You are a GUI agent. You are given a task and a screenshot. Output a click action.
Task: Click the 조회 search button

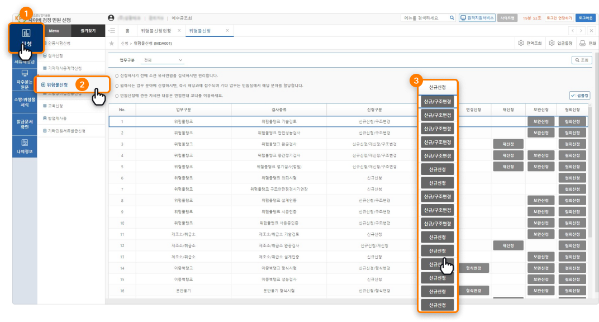(582, 60)
